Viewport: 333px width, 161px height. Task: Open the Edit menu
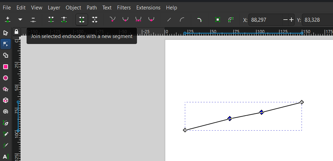(x=21, y=8)
